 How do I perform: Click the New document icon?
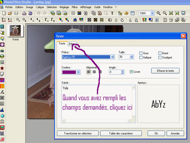click(x=4, y=13)
